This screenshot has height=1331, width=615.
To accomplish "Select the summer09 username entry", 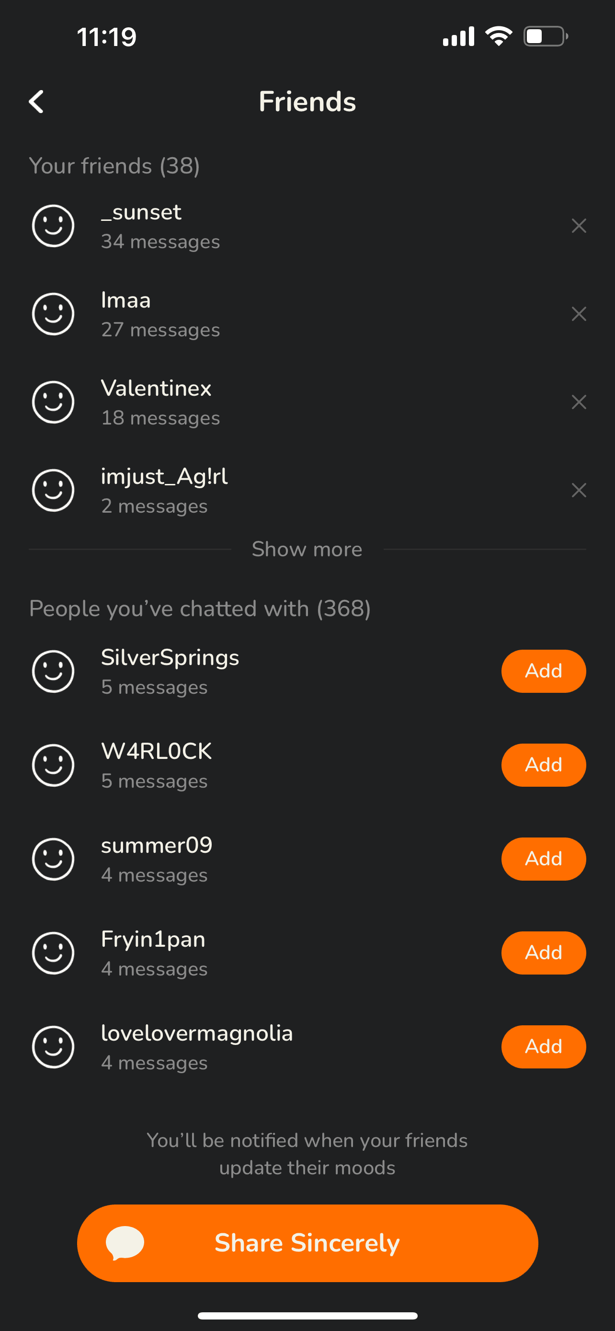I will coord(157,846).
